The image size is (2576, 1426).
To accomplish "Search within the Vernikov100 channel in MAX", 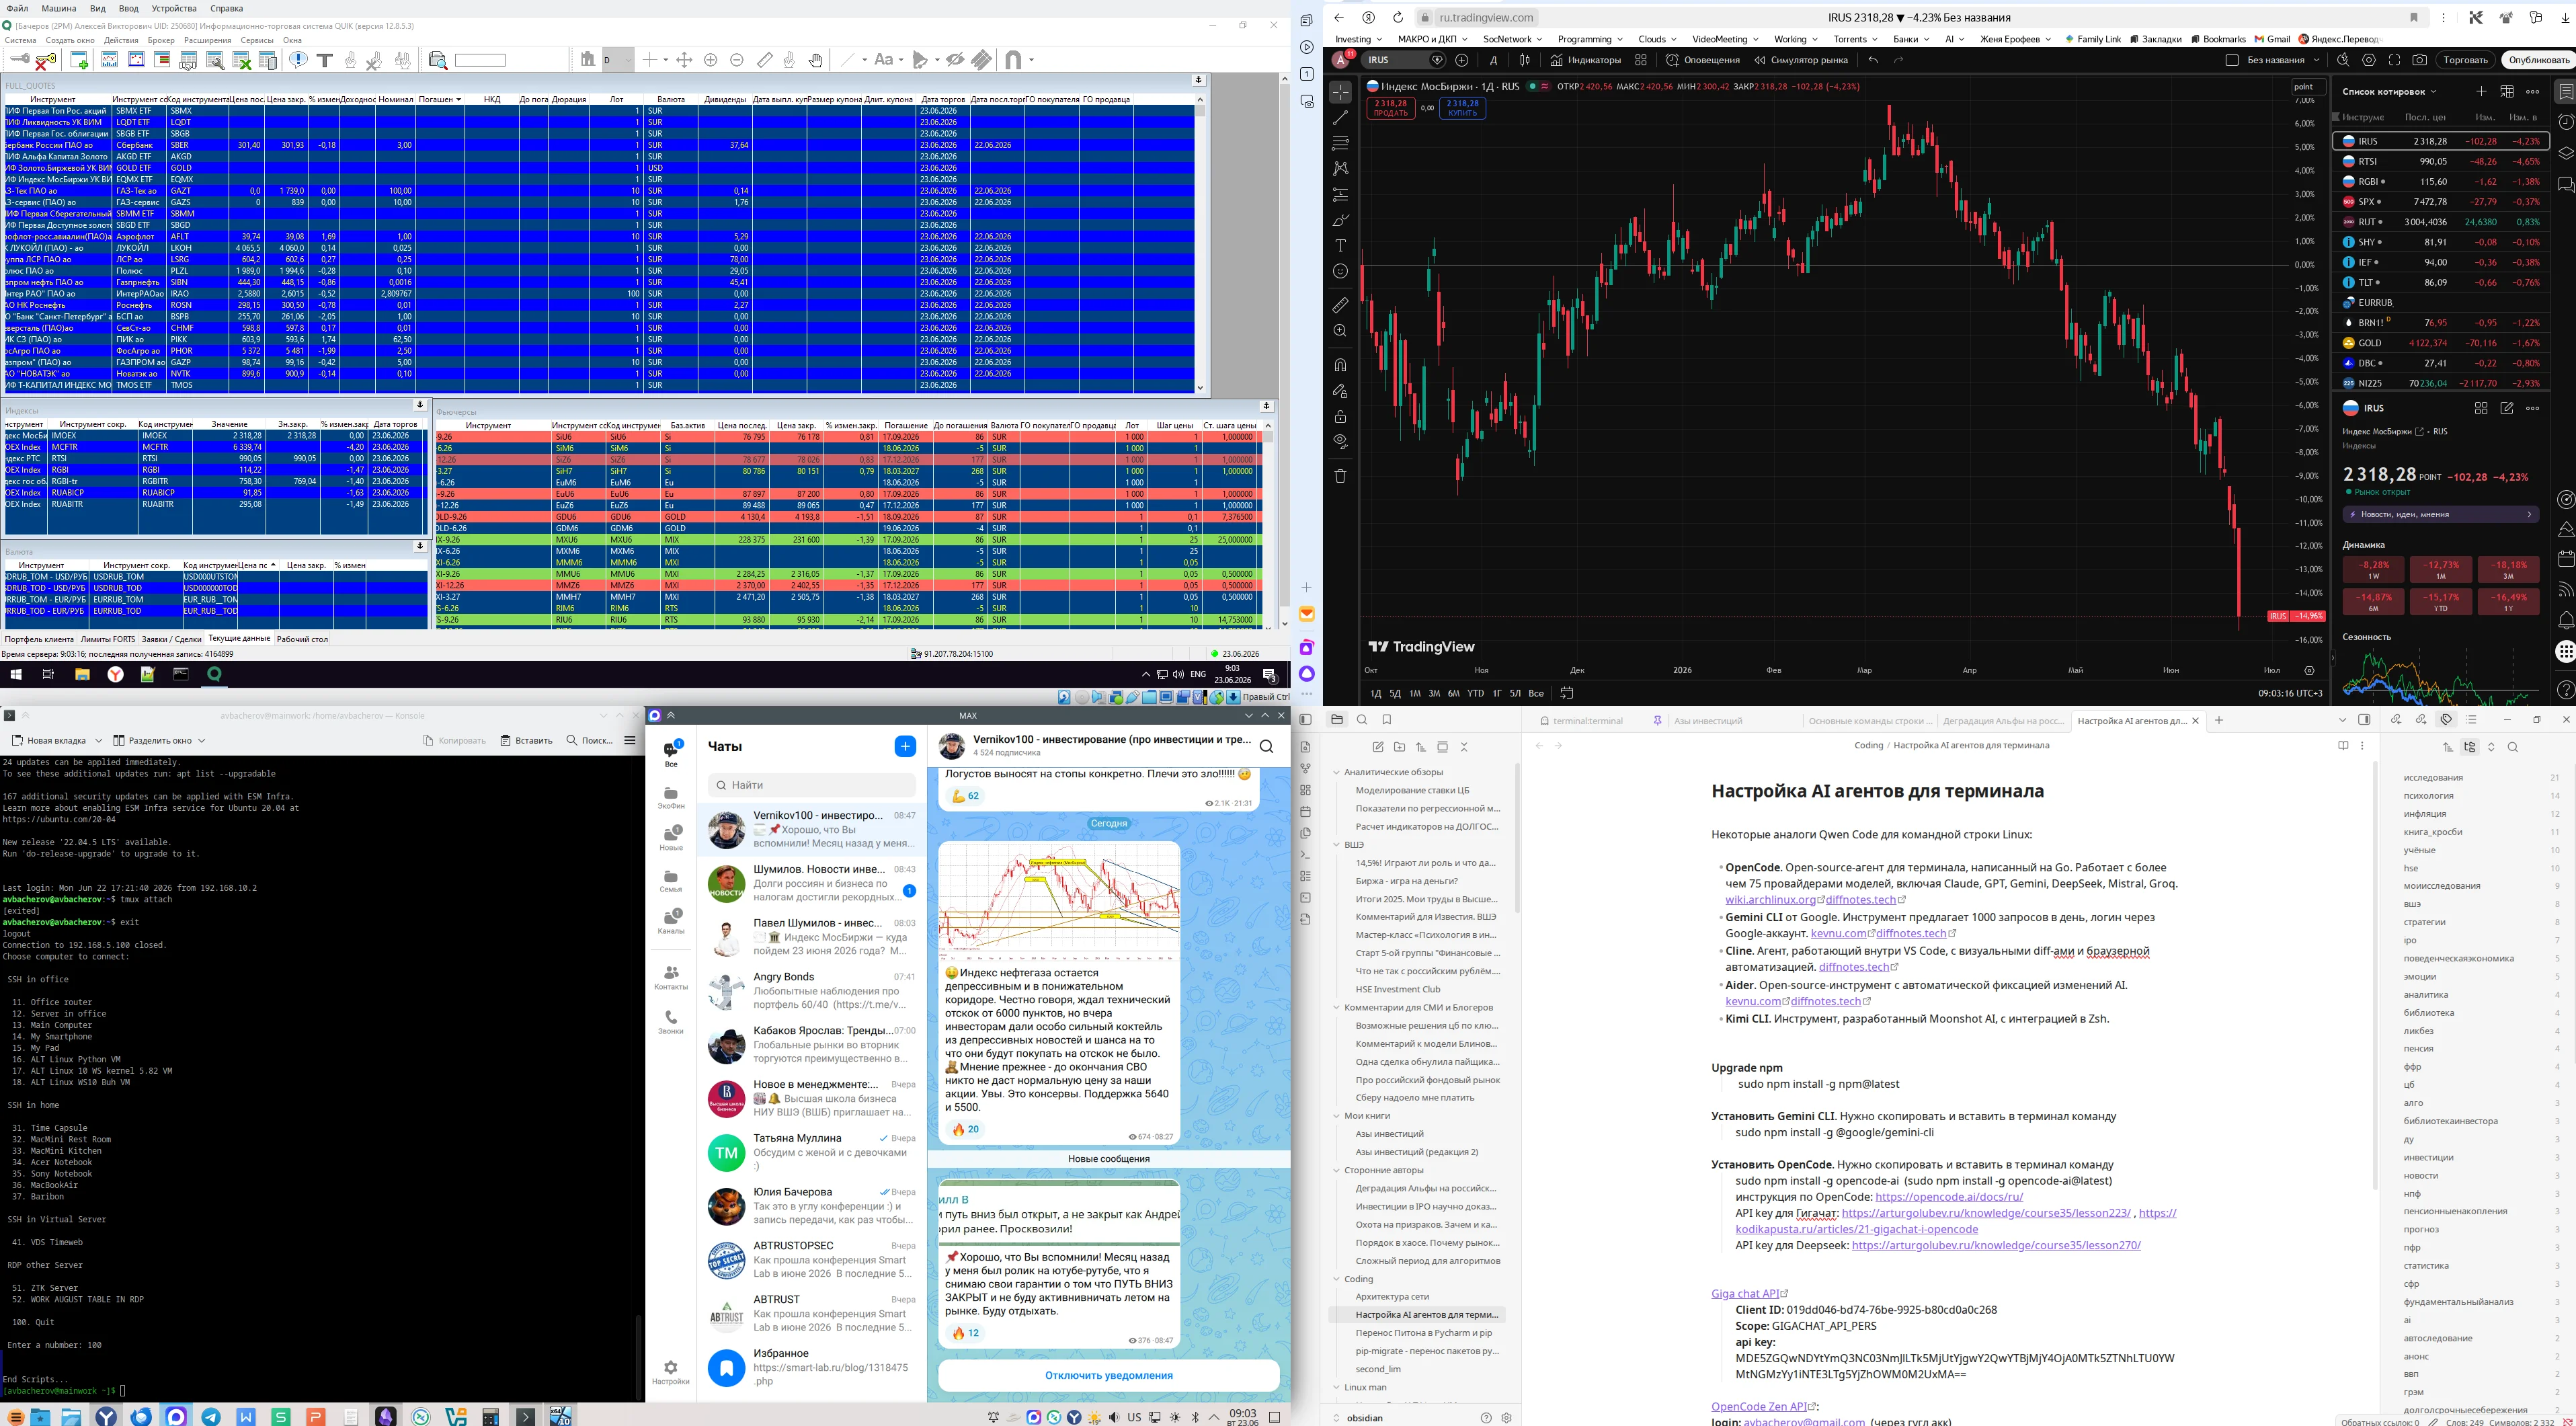I will (1267, 746).
